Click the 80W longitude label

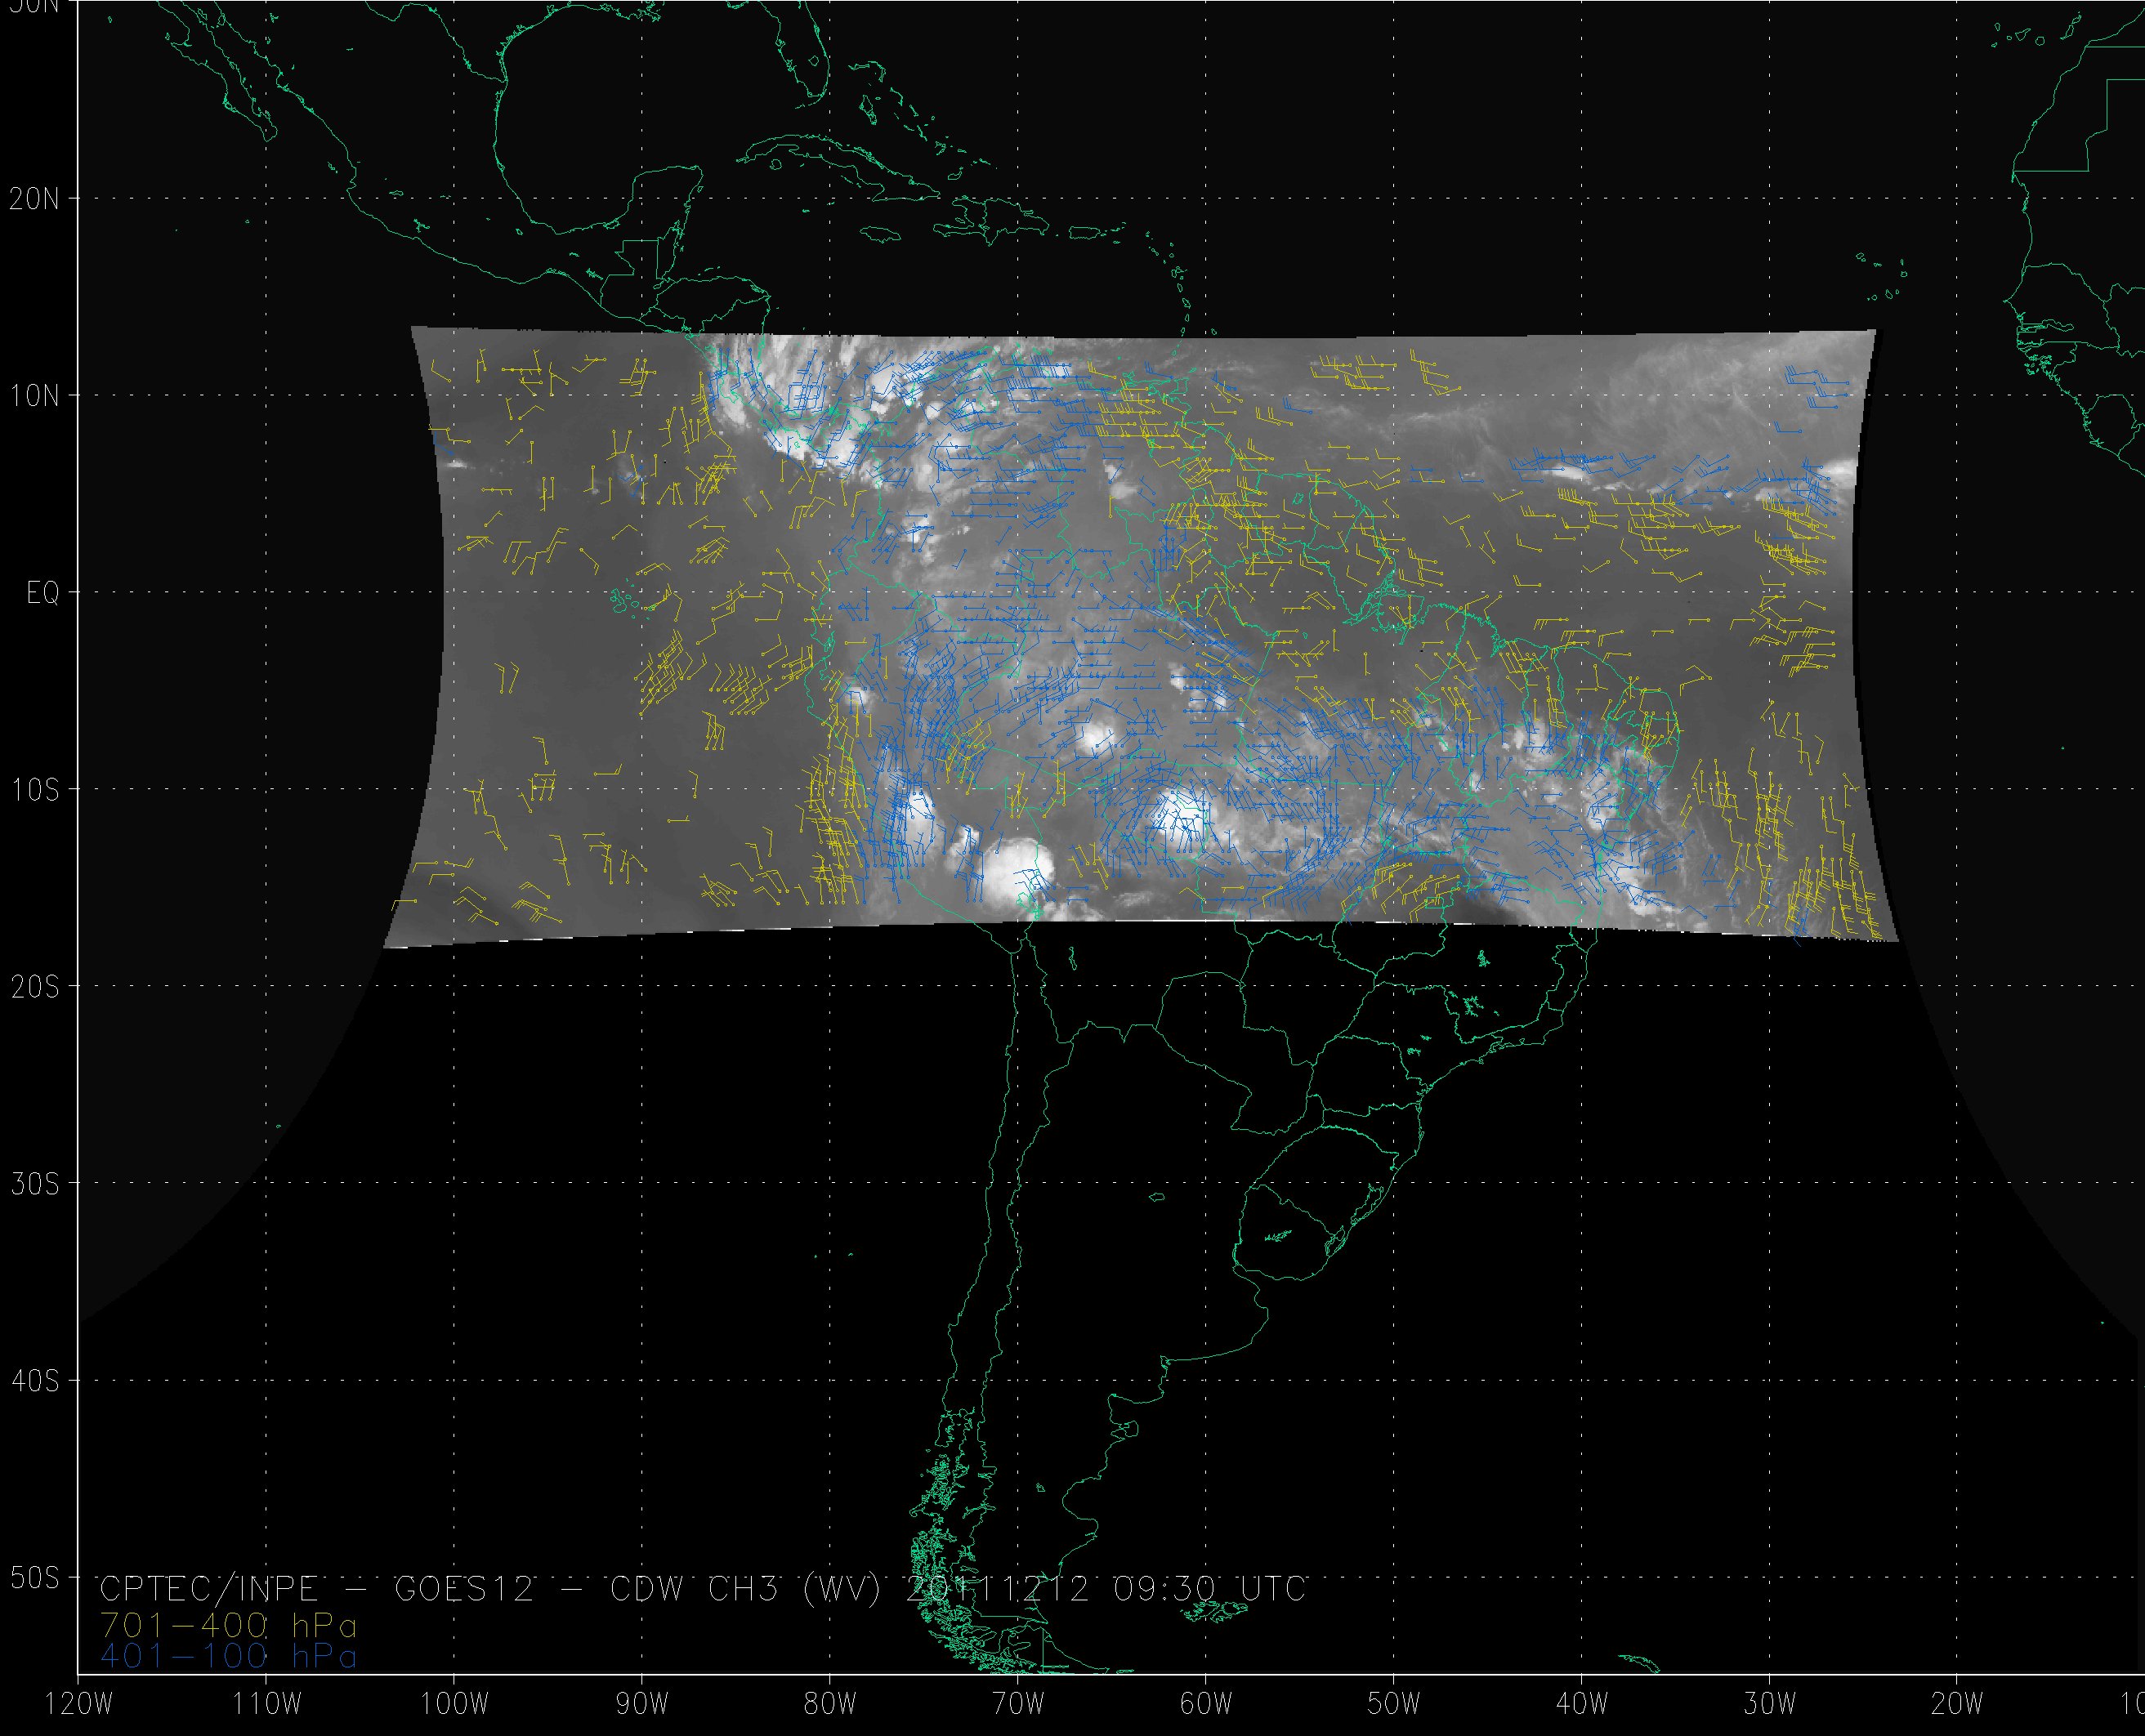[x=830, y=1704]
